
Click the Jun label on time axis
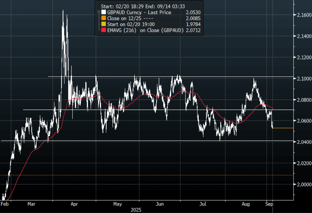[x=160, y=204]
